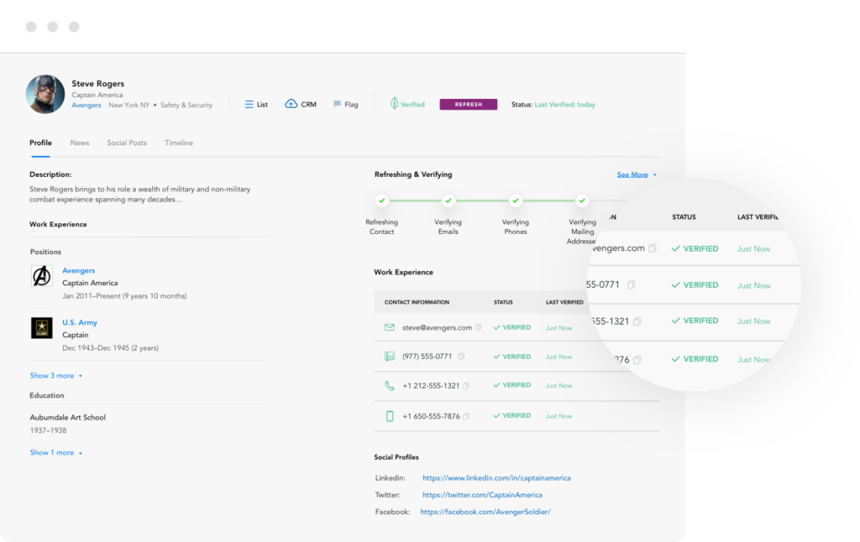
Task: Copy (977) 555-0771 using copy icon
Action: pyautogui.click(x=461, y=357)
